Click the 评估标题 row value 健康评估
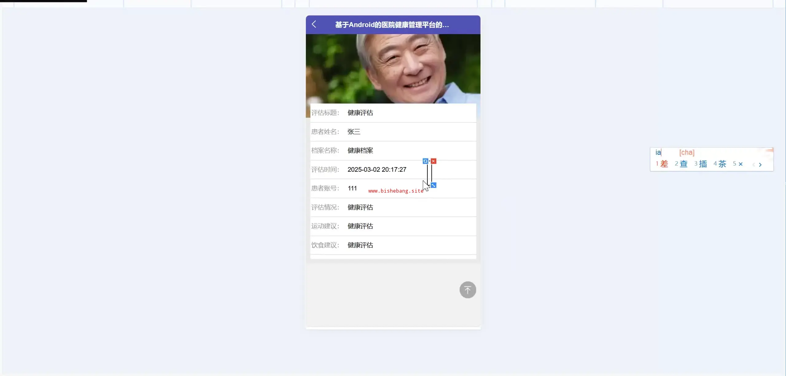 tap(360, 113)
